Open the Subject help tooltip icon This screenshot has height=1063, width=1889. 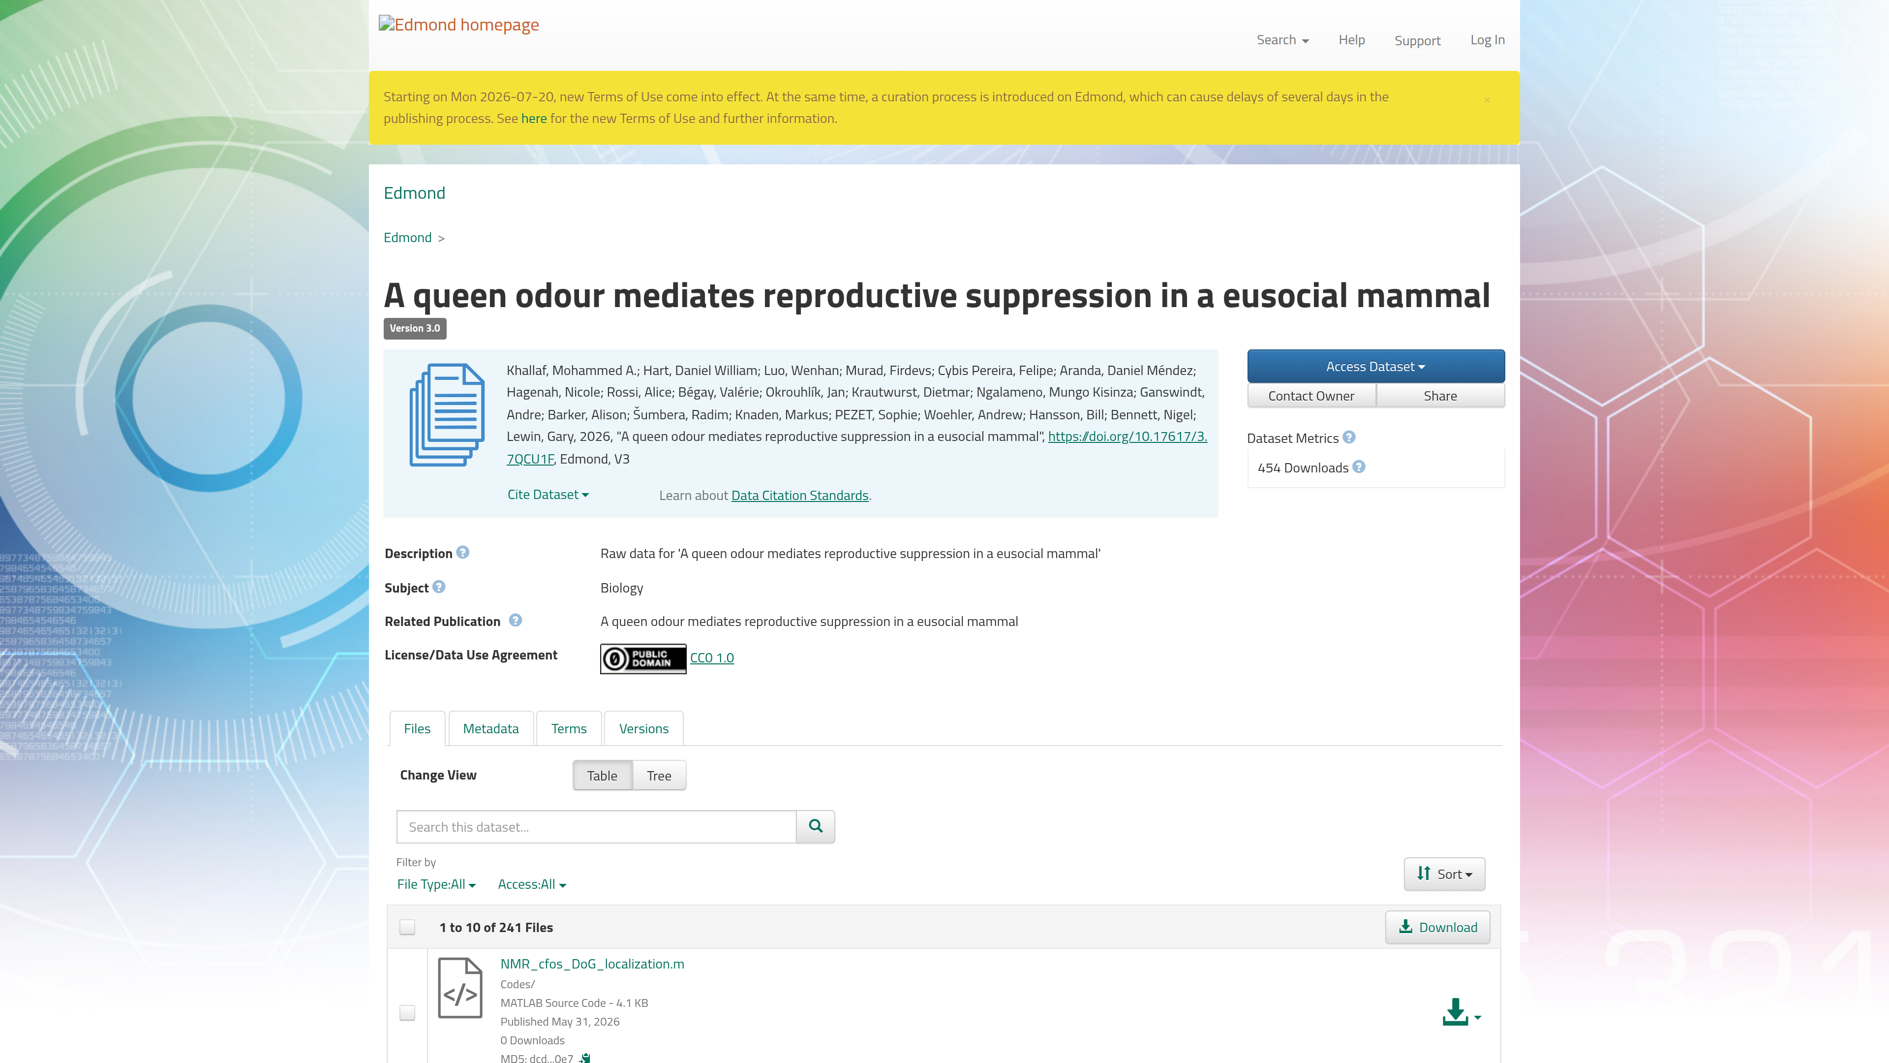click(438, 587)
